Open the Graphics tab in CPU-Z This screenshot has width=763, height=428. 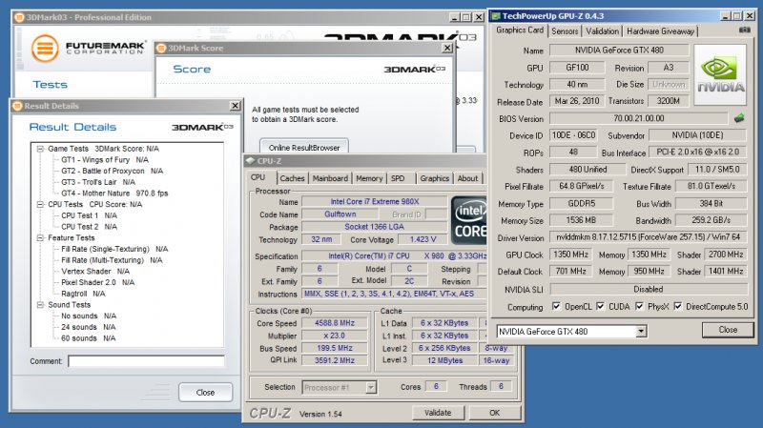coord(435,178)
